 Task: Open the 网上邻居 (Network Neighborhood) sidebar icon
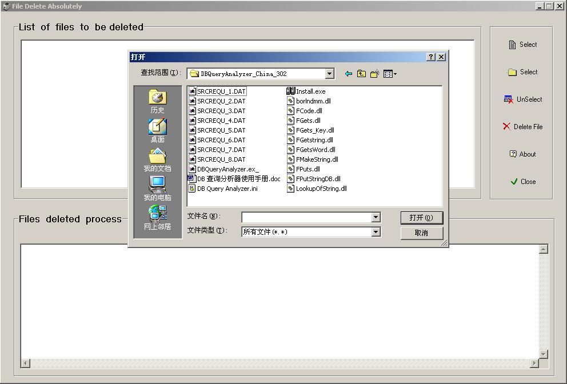157,218
